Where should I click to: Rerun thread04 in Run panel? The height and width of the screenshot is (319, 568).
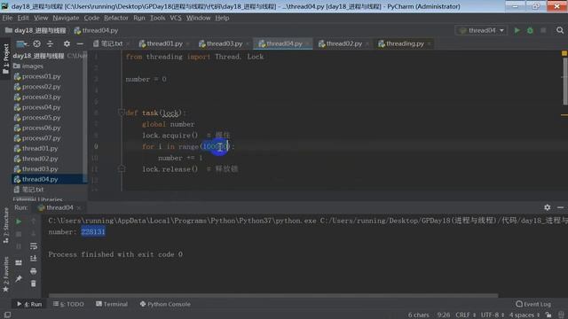pos(19,222)
